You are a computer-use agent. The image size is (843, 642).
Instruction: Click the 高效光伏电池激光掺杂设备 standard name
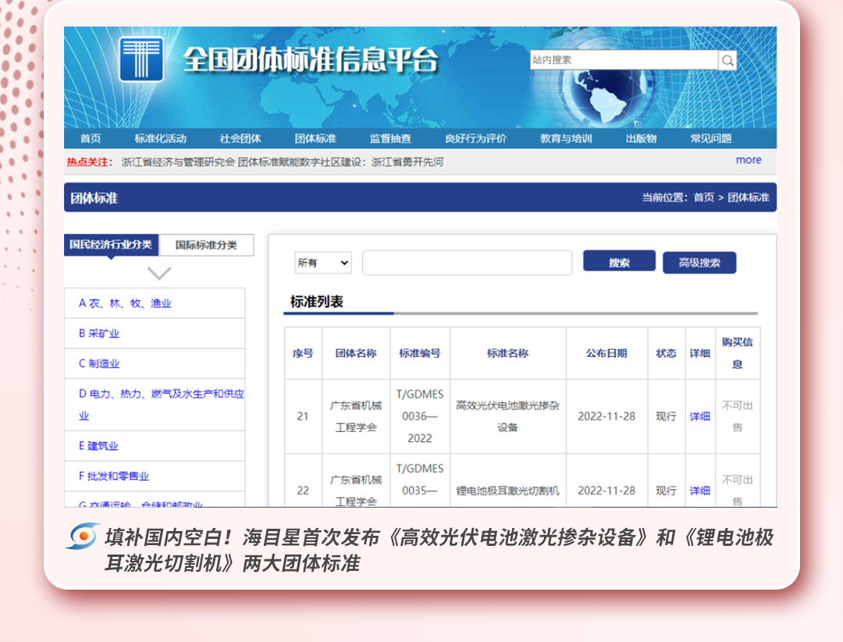point(507,416)
